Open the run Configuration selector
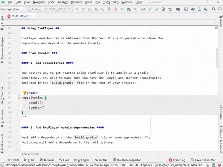Image resolution: width=223 pixels, height=167 pixels. 11,9
